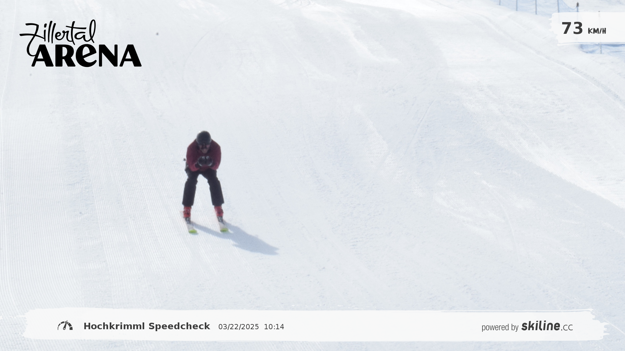Open the skiline.cc logo link

pos(547,326)
